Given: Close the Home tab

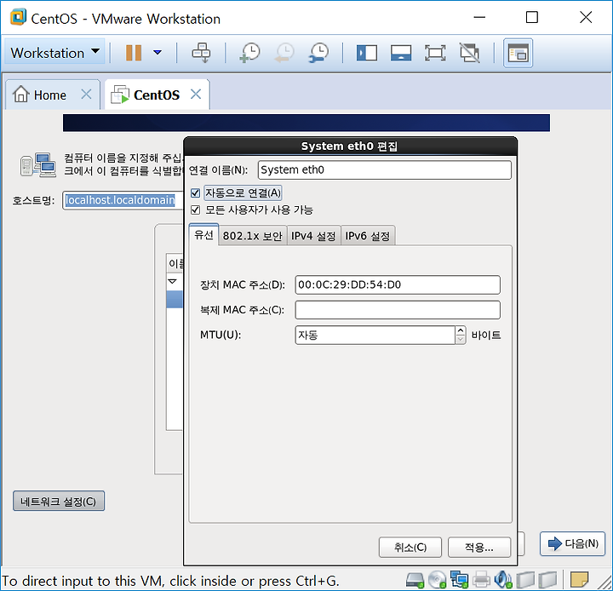Looking at the screenshot, I should pos(86,95).
